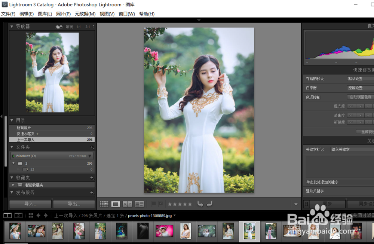Click the 导入... button
The image size is (374, 244).
[x=30, y=204]
